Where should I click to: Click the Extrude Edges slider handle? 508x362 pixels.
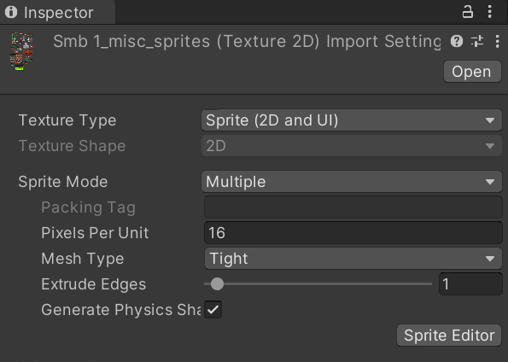[x=217, y=284]
